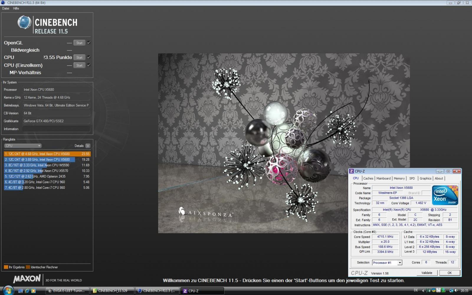This screenshot has width=472, height=295.
Task: Click Core Speed value 4715.1 MHz
Action: pyautogui.click(x=385, y=237)
